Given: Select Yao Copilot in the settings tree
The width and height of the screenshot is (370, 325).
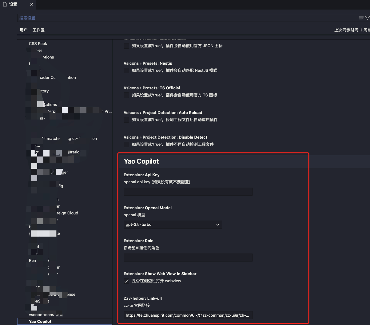Looking at the screenshot, I should click(x=65, y=321).
